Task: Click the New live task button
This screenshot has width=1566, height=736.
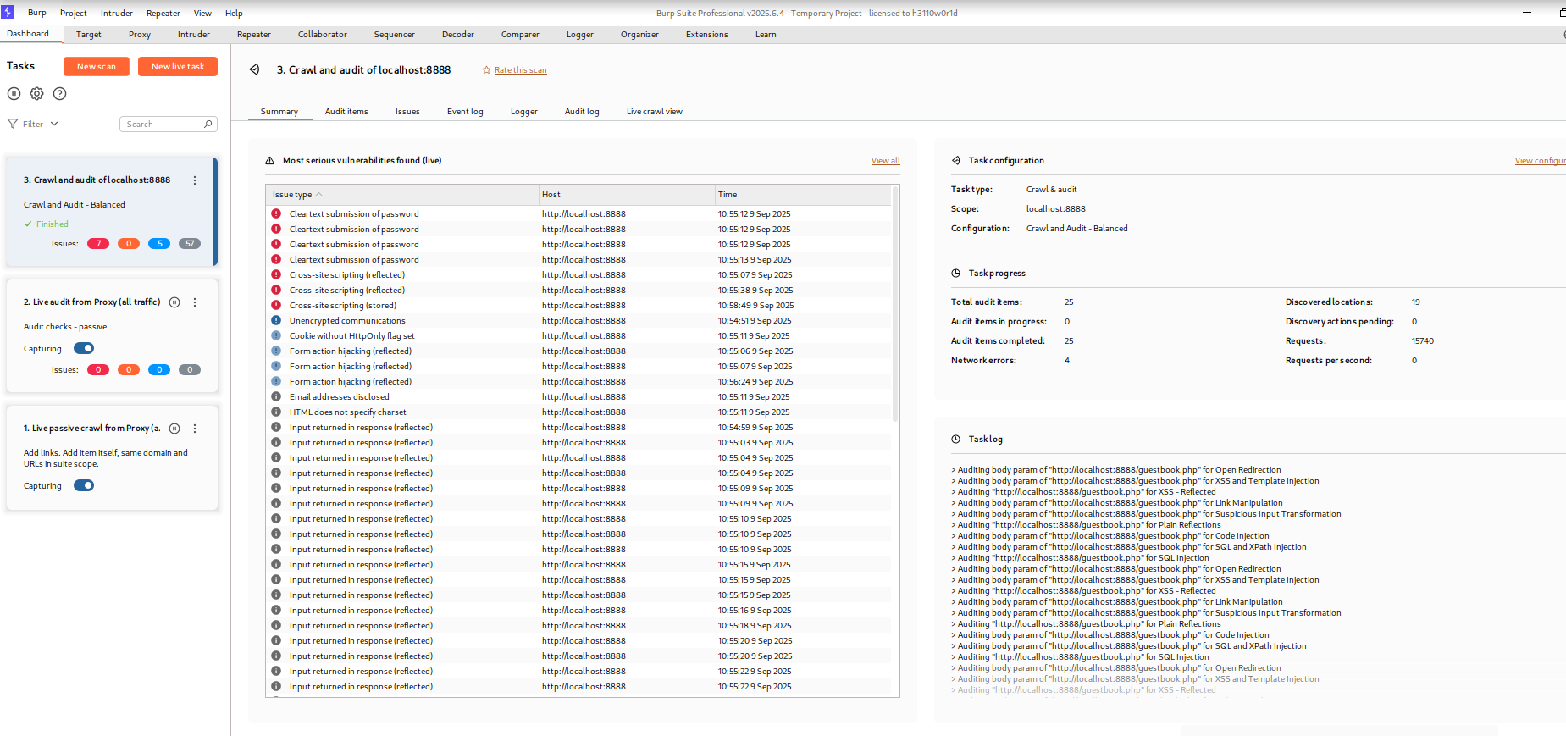Action: 178,66
